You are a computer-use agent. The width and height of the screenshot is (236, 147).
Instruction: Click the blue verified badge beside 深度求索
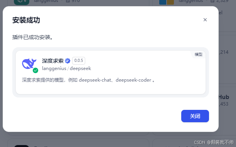(67, 61)
